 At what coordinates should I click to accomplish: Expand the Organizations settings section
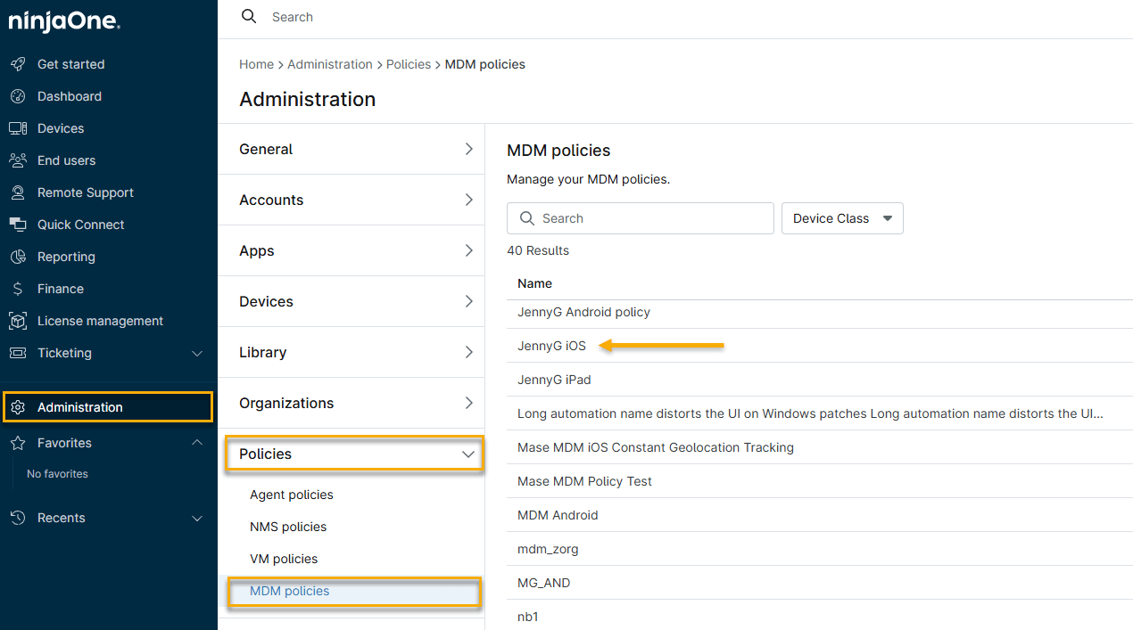(x=467, y=403)
